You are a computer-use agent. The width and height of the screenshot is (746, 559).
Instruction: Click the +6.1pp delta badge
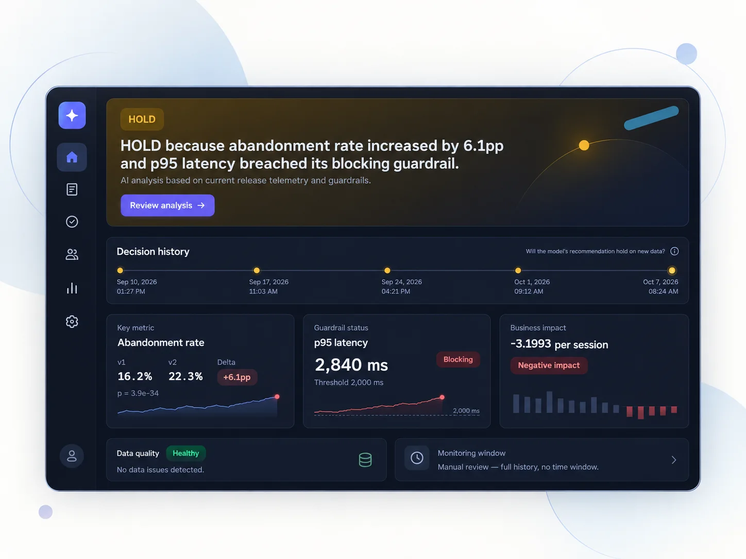[x=237, y=377]
